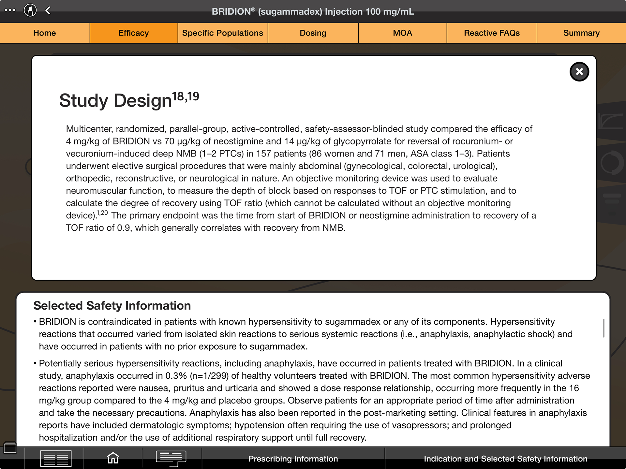Screen dimensions: 626x469
Task: Go back with the left chevron arrow
Action: click(x=48, y=10)
